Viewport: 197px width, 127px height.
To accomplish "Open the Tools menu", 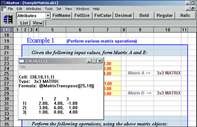I will pyautogui.click(x=49, y=9).
